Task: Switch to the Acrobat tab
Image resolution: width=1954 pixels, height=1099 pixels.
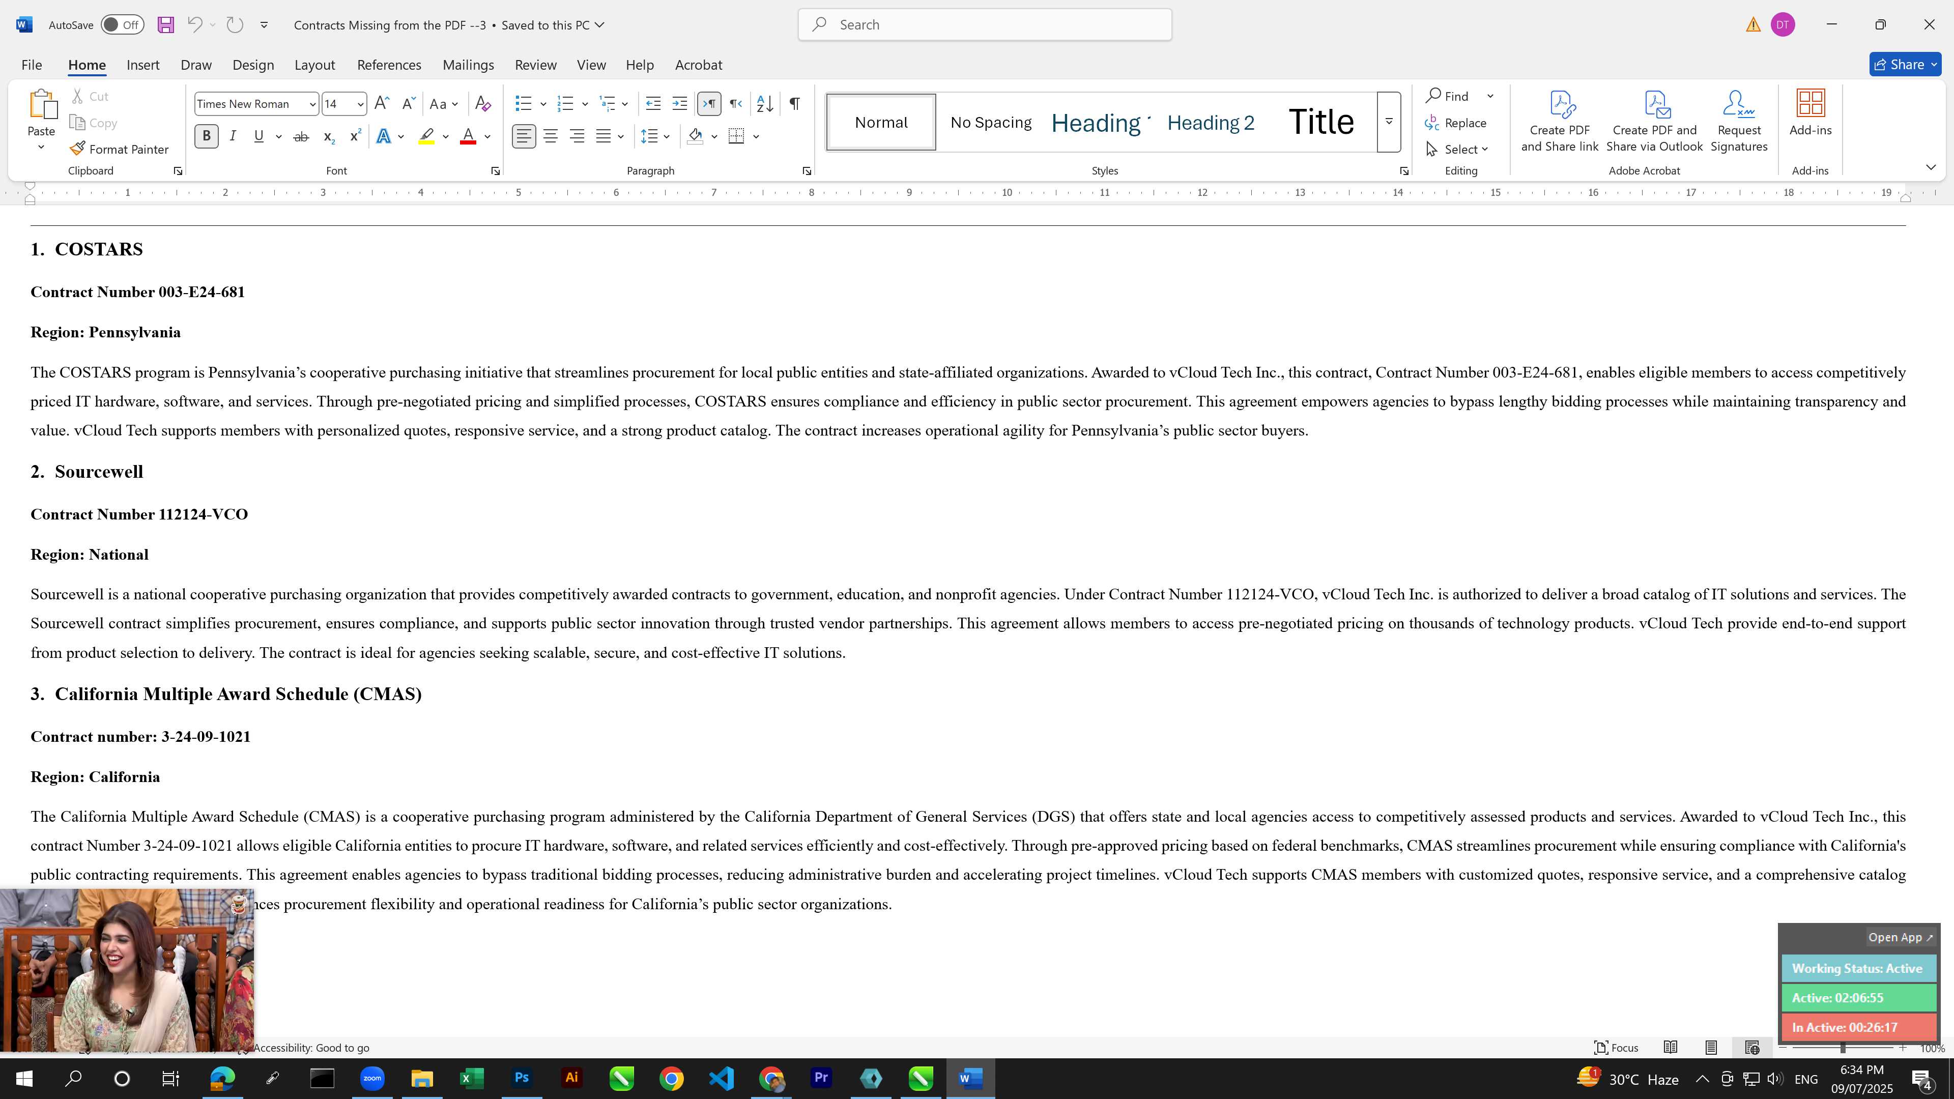Action: (699, 65)
